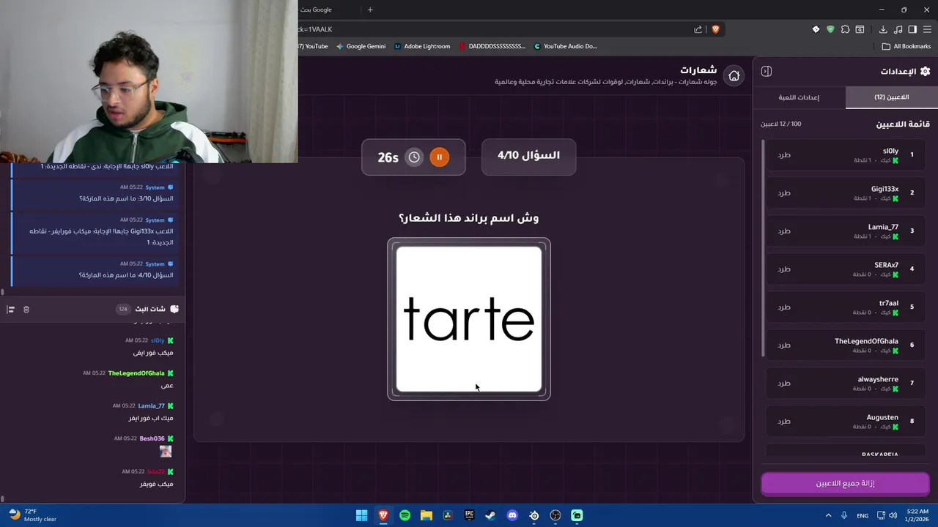Click the clock icon beside 26s
Viewport: 938px width, 527px height.
[414, 157]
